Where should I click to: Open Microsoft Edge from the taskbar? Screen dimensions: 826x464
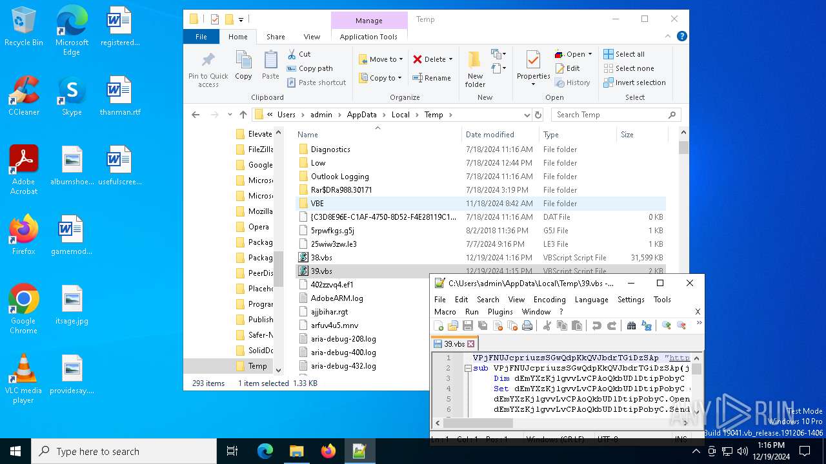tap(265, 451)
